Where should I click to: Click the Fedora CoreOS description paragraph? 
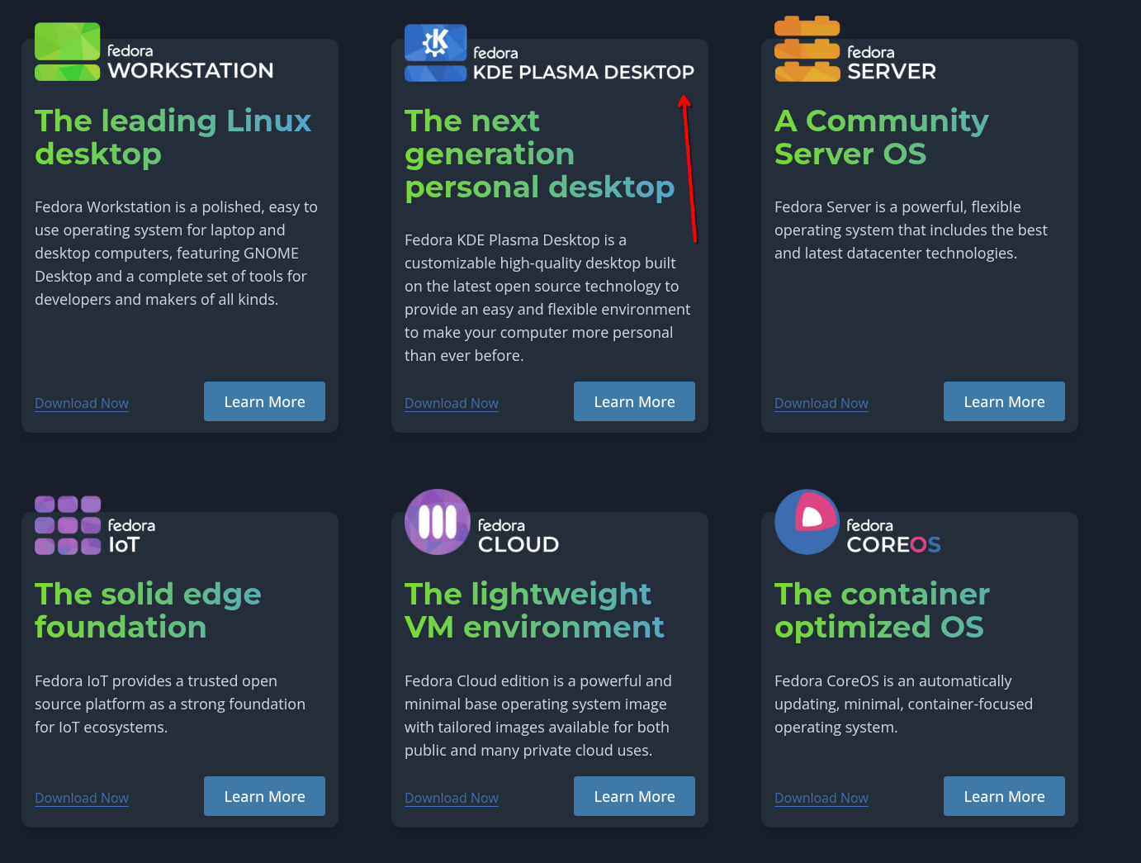tap(903, 704)
